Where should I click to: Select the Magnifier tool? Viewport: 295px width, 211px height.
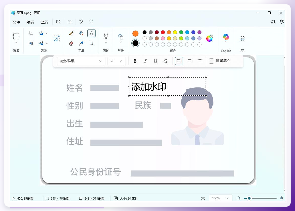pos(91,43)
